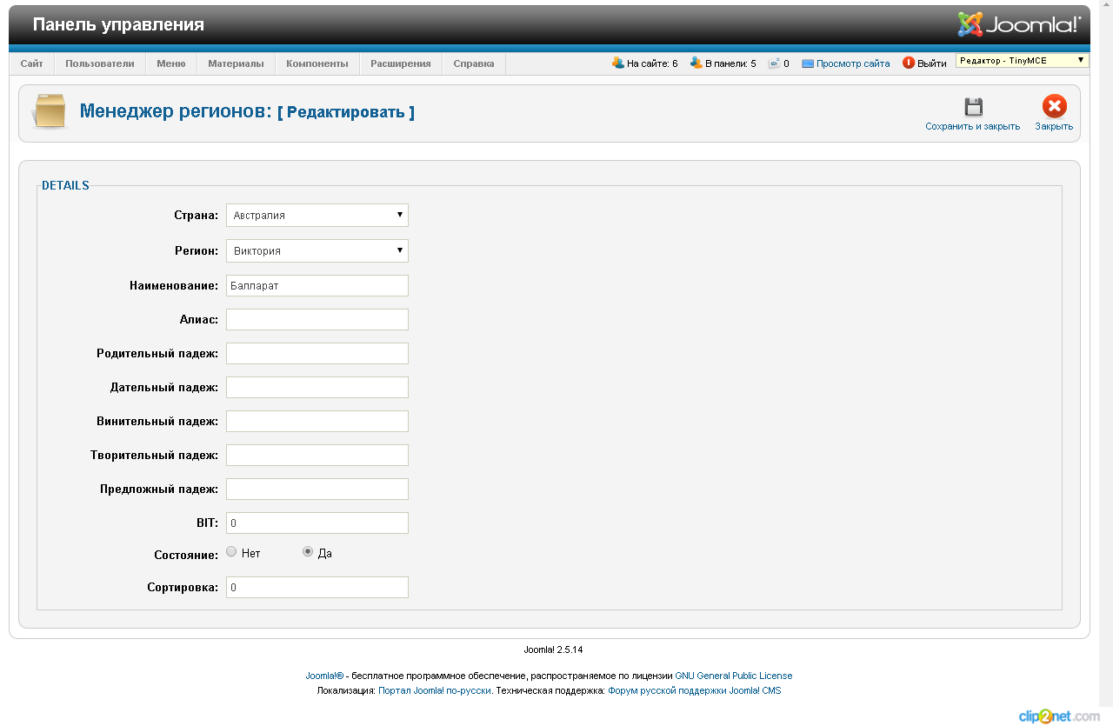The image size is (1113, 726).
Task: Select the Да radio button
Action: click(x=308, y=552)
